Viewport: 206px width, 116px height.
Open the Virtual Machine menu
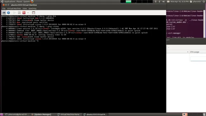tap(14, 9)
